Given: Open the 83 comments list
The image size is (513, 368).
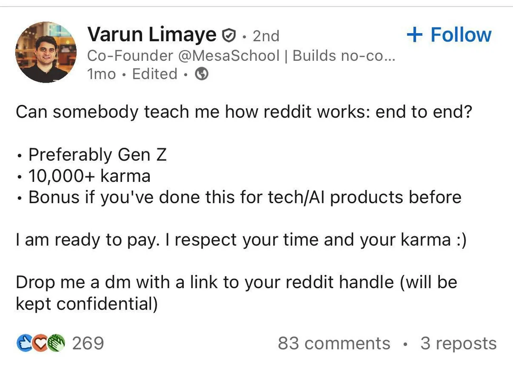Looking at the screenshot, I should tap(333, 343).
